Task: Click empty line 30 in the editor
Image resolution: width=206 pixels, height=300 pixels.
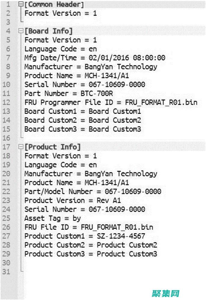Action: [x=90, y=263]
